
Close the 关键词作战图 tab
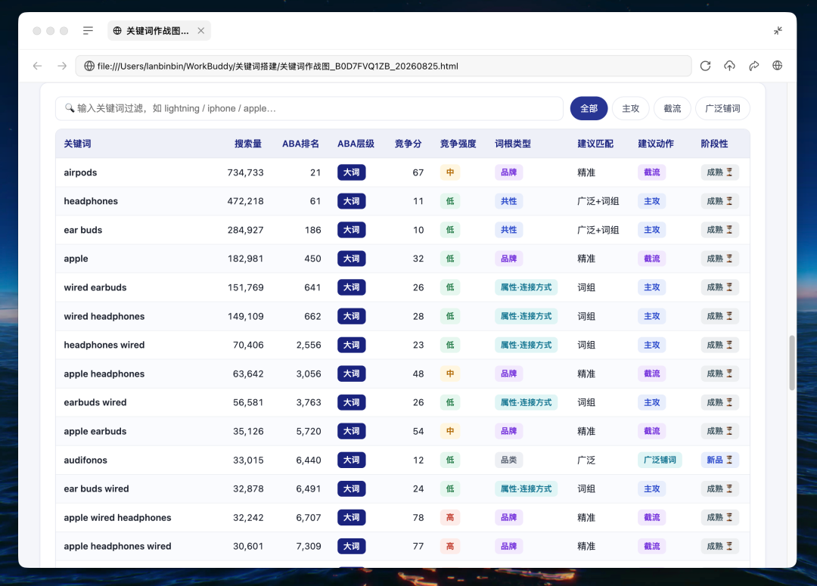(201, 31)
